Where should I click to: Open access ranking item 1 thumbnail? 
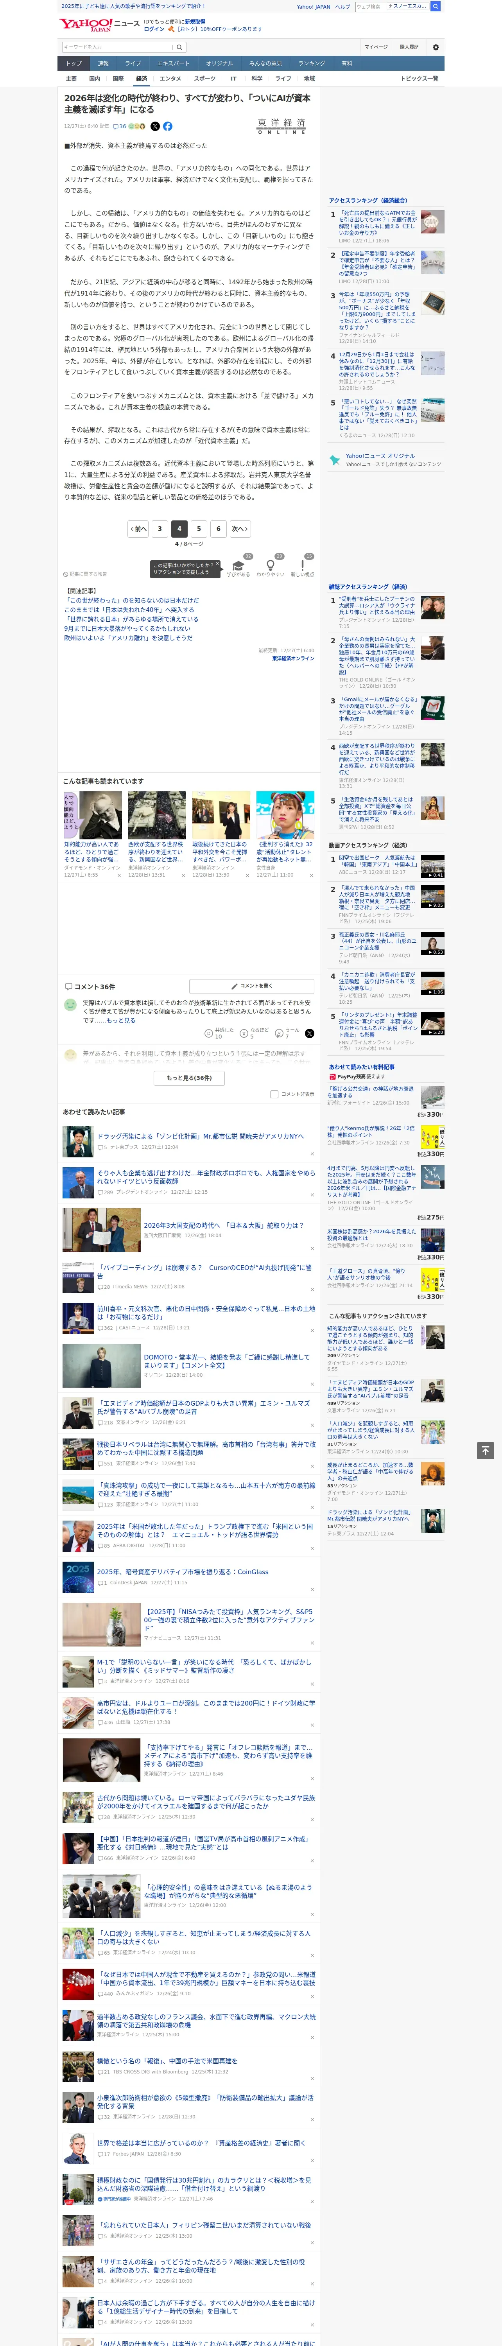pyautogui.click(x=433, y=221)
